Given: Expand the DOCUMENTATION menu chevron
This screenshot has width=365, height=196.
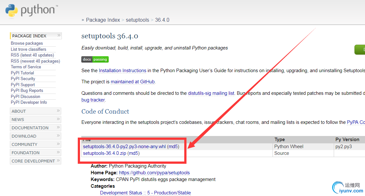Looking at the screenshot, I should tap(58, 128).
